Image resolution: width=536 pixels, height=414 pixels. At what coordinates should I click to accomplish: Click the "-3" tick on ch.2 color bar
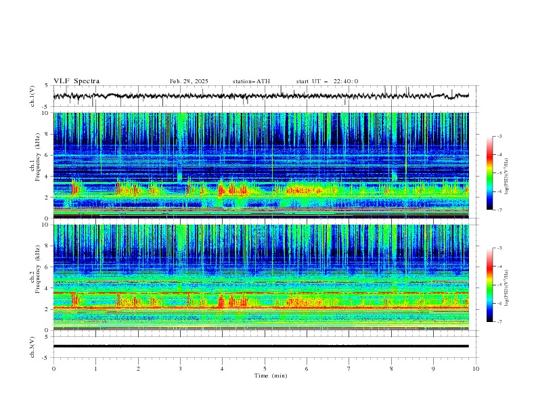click(x=499, y=248)
